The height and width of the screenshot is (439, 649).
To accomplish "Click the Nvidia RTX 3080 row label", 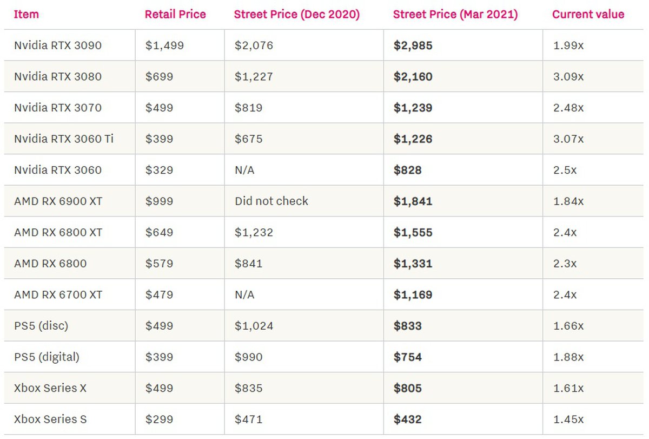I will [58, 77].
